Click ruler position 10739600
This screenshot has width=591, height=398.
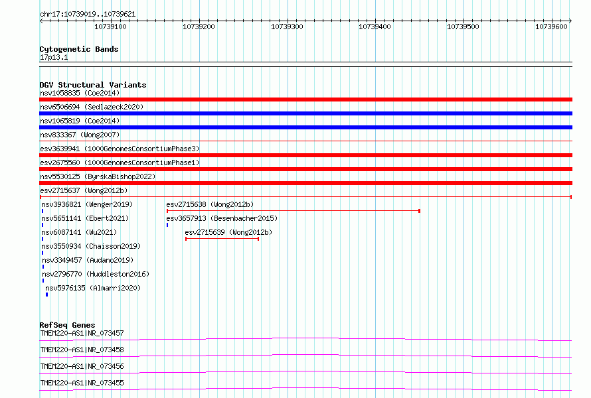point(551,27)
